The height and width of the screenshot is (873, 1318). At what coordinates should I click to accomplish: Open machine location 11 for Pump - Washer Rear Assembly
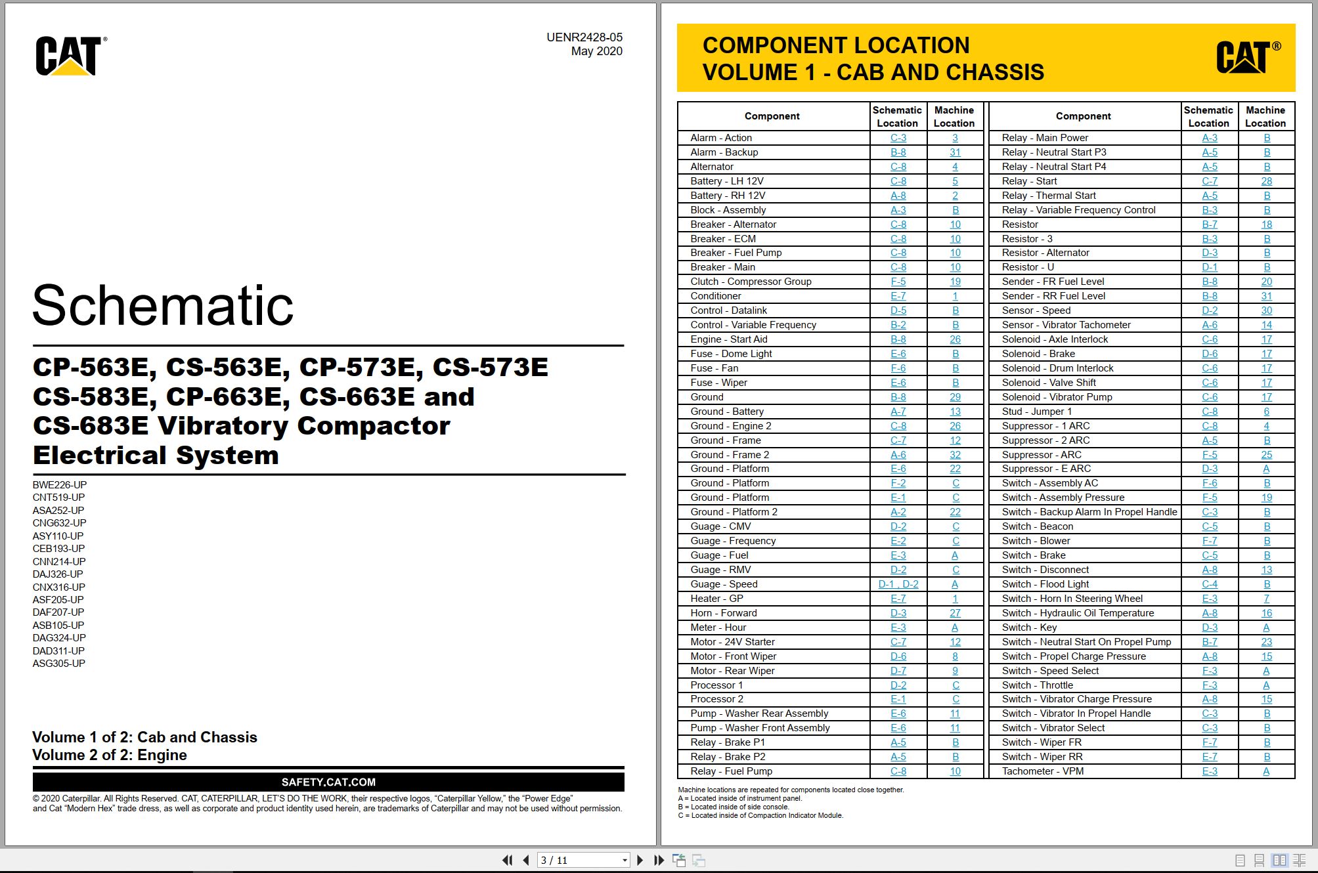[x=955, y=713]
